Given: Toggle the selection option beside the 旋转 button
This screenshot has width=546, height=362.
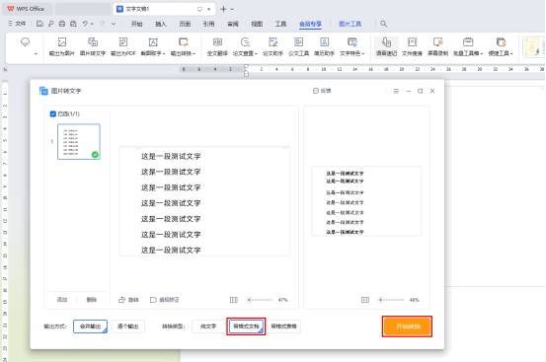Looking at the screenshot, I should pos(153,300).
